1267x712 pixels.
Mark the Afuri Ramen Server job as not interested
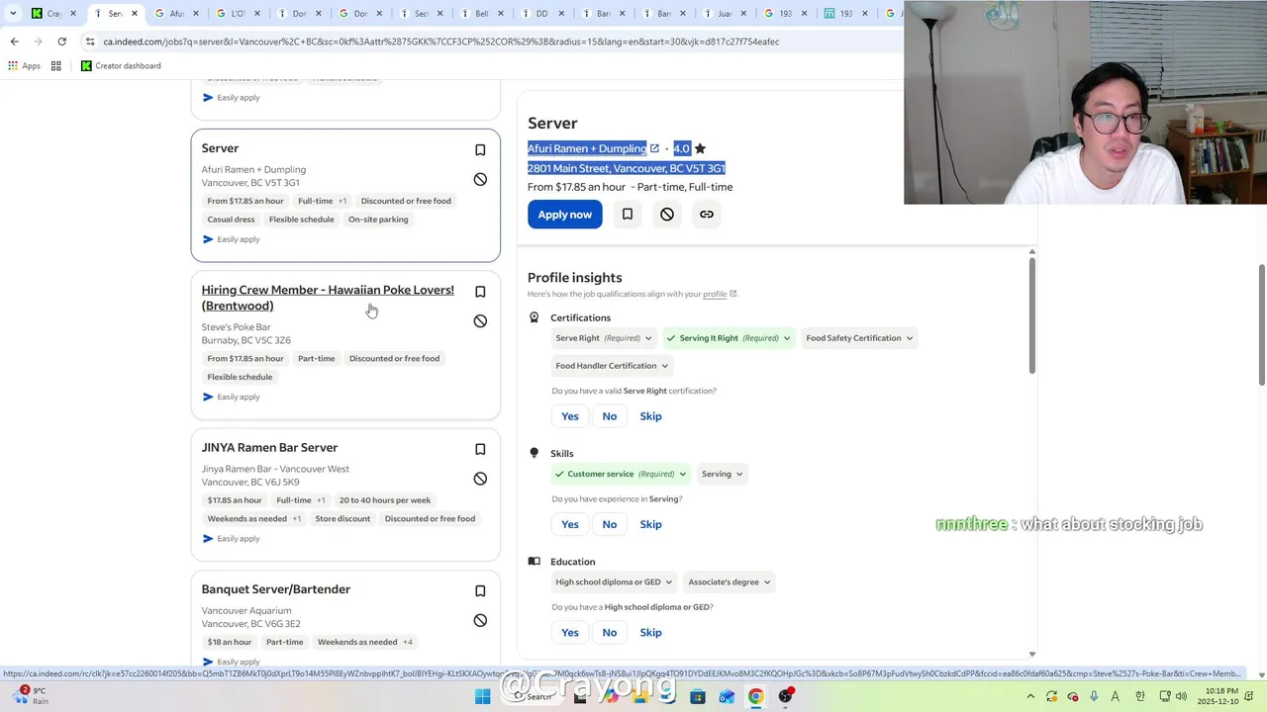tap(480, 179)
